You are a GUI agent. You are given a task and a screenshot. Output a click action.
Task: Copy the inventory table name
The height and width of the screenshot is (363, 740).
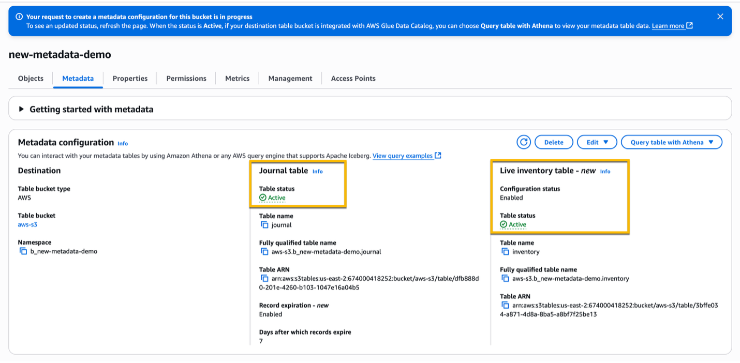click(505, 252)
